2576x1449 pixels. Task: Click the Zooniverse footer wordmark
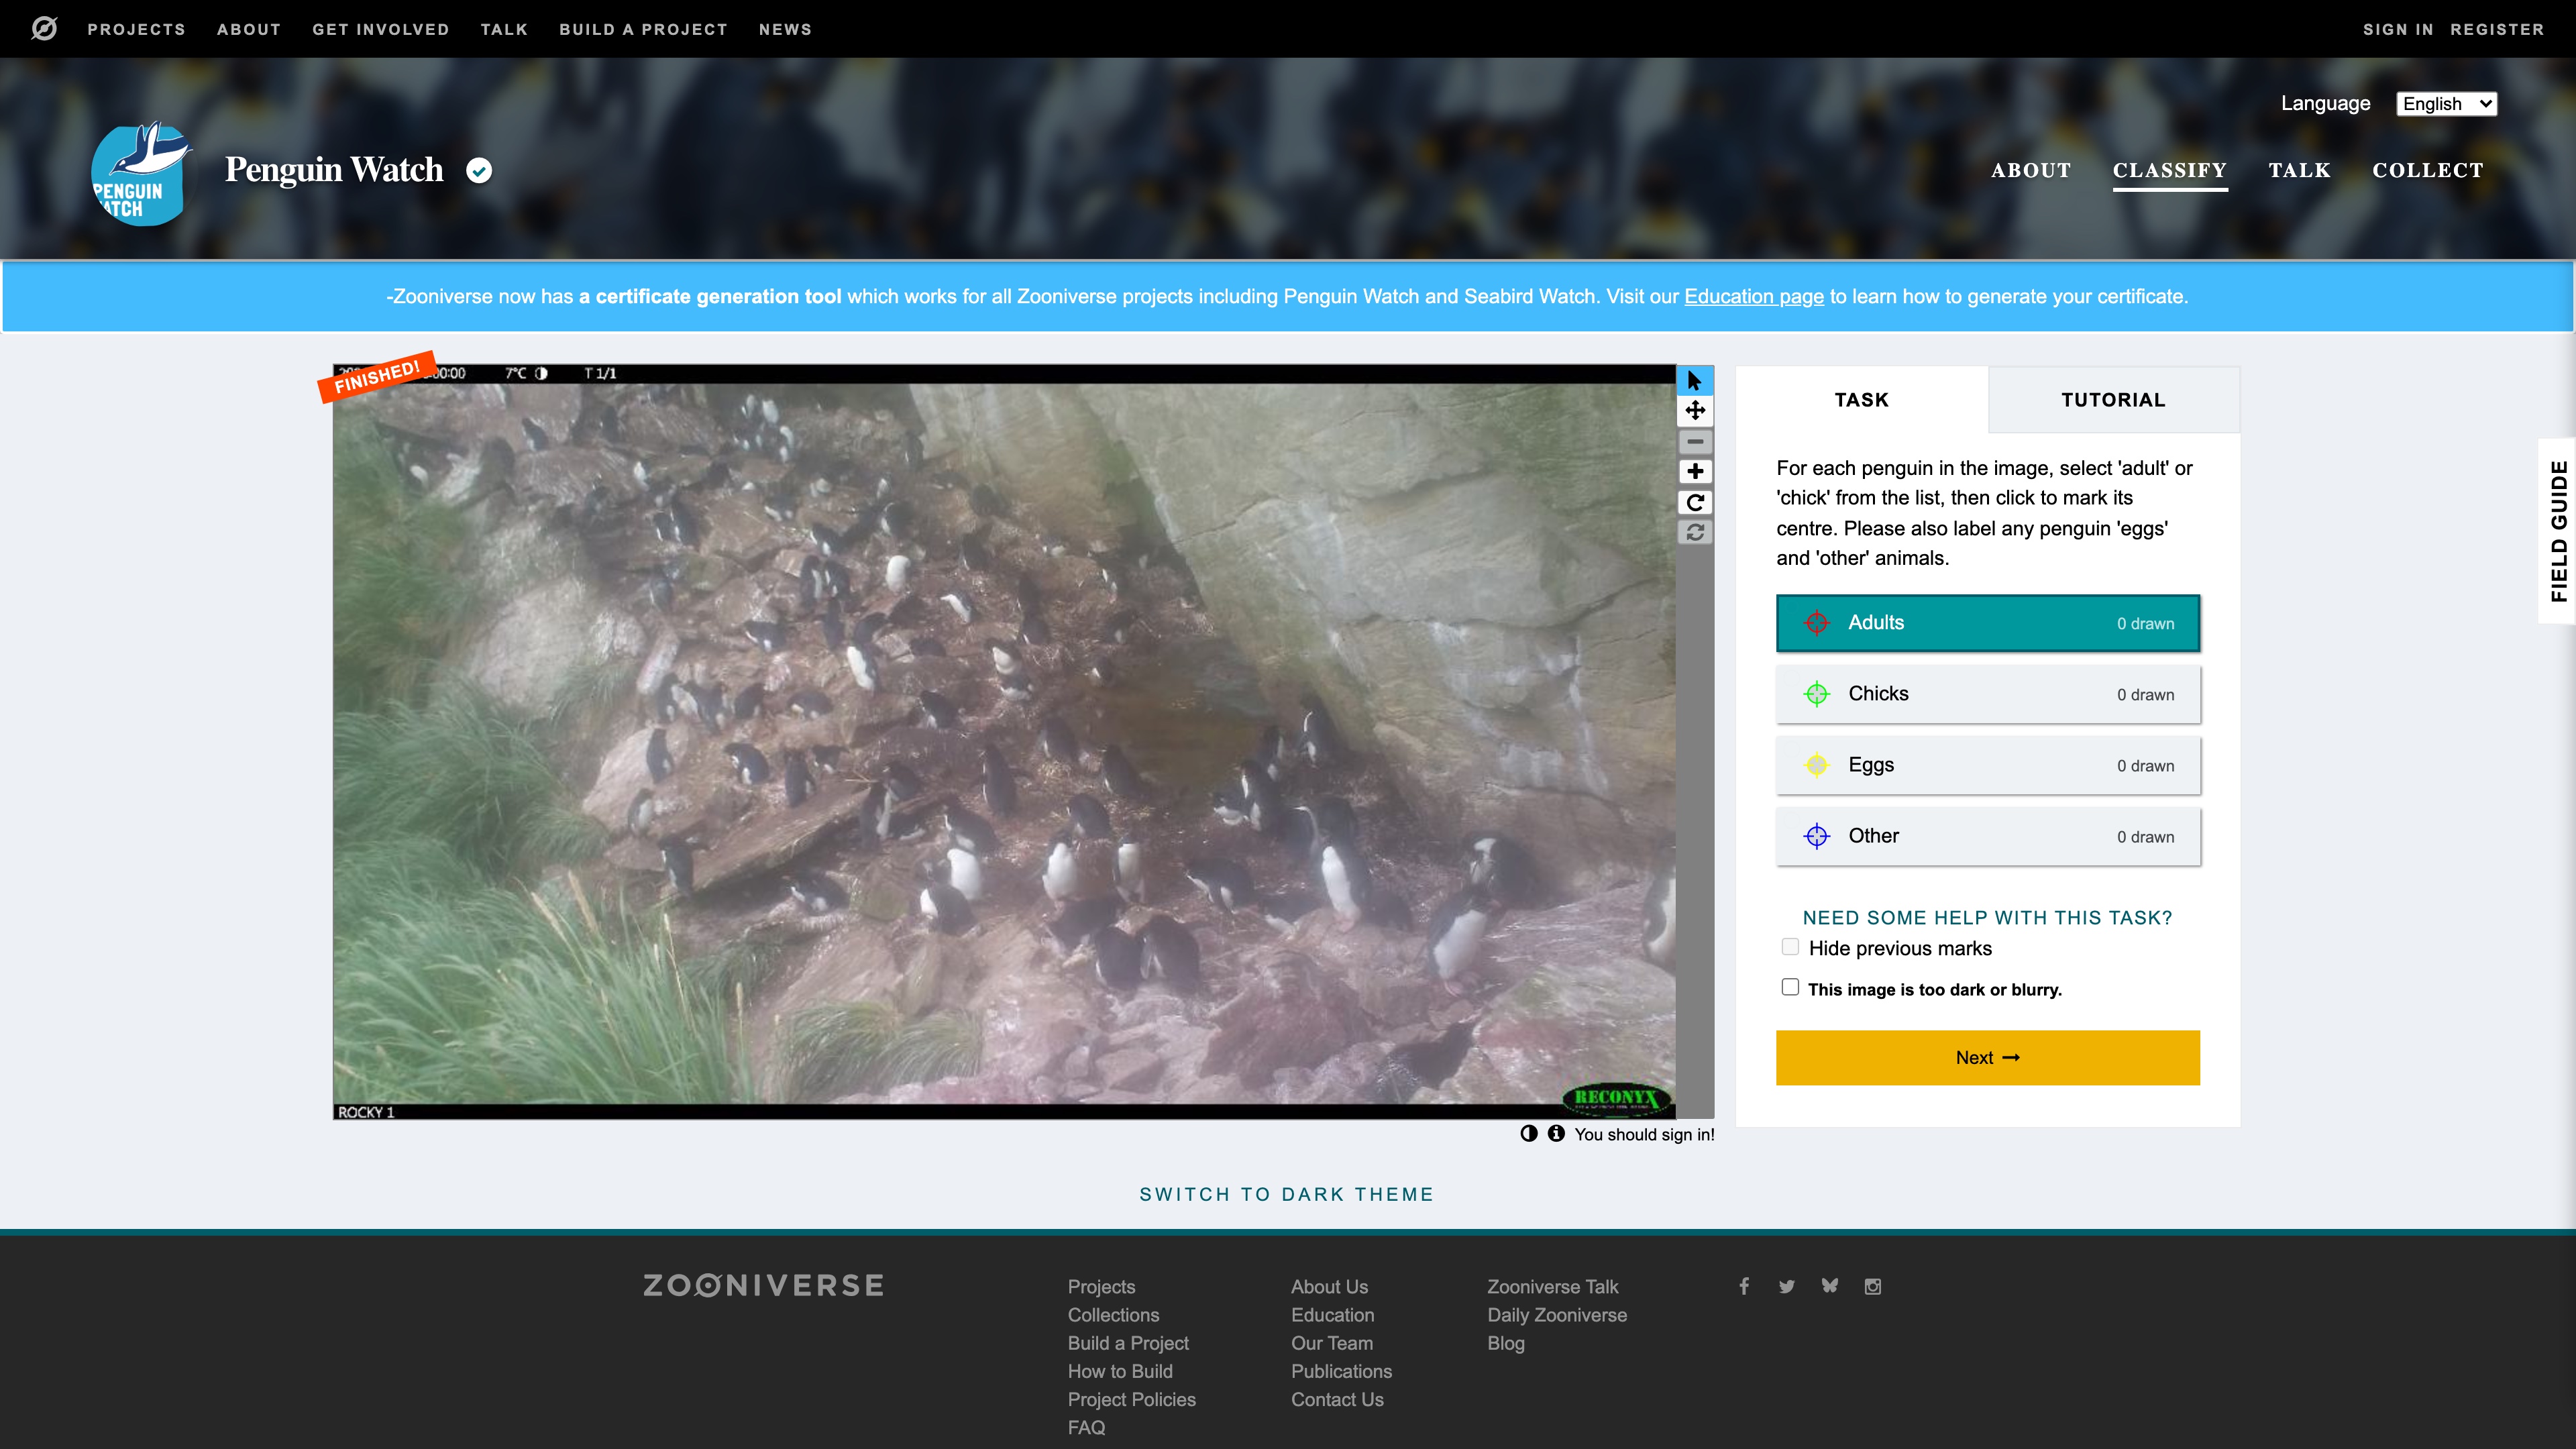763,1286
